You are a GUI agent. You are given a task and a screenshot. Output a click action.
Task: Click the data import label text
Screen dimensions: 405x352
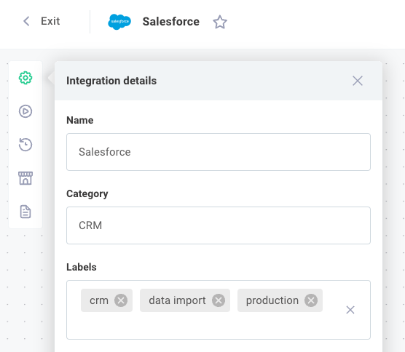coord(177,300)
